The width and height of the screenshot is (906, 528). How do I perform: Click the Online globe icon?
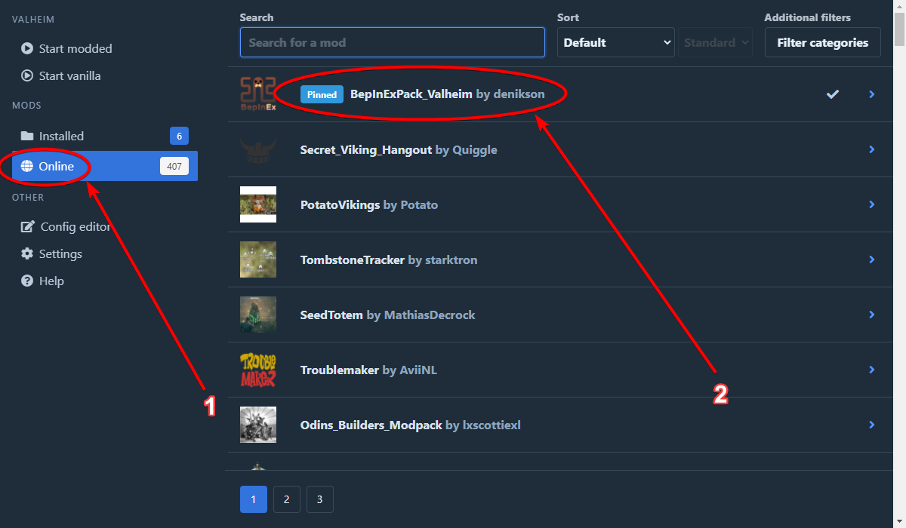(x=28, y=166)
